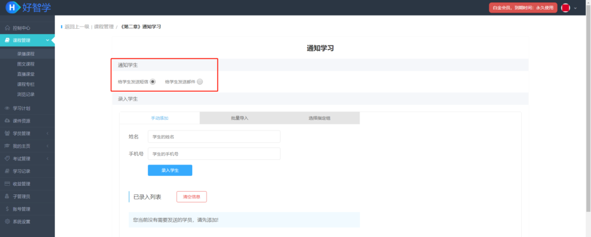Expand the 考试管理 chevron
Image resolution: width=591 pixels, height=237 pixels.
click(47, 159)
